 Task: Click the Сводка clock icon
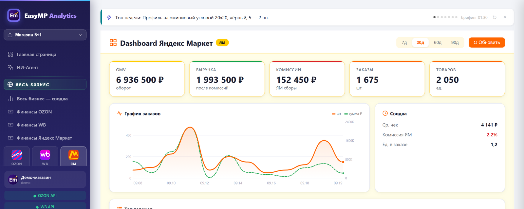pyautogui.click(x=385, y=113)
